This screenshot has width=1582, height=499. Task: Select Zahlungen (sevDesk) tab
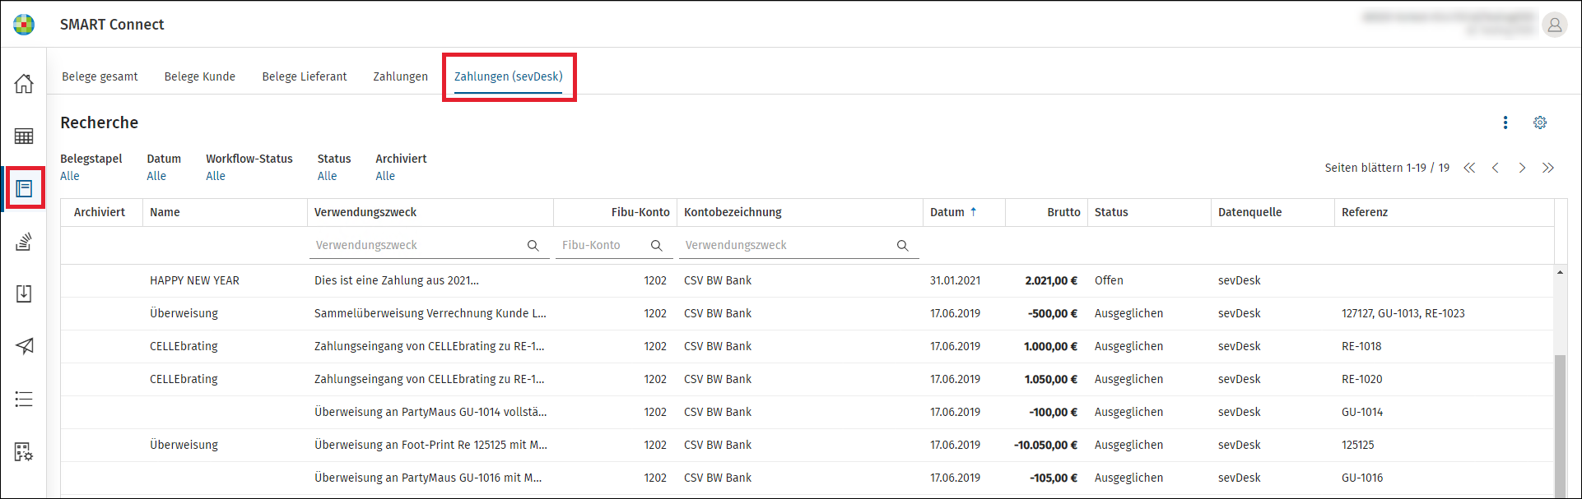509,76
